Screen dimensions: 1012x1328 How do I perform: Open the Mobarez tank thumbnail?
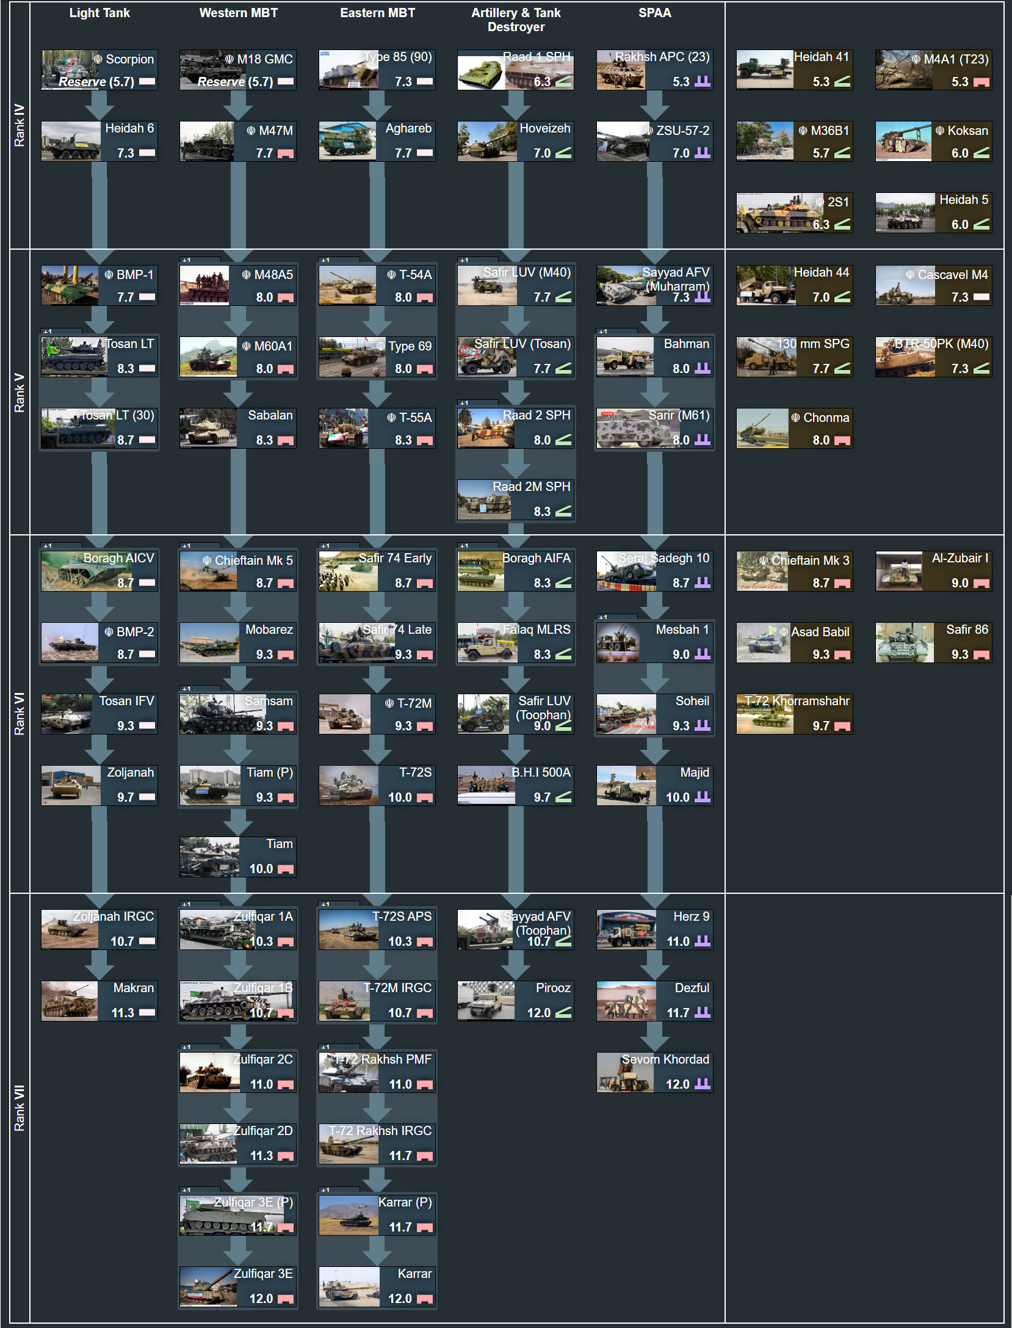pyautogui.click(x=209, y=642)
